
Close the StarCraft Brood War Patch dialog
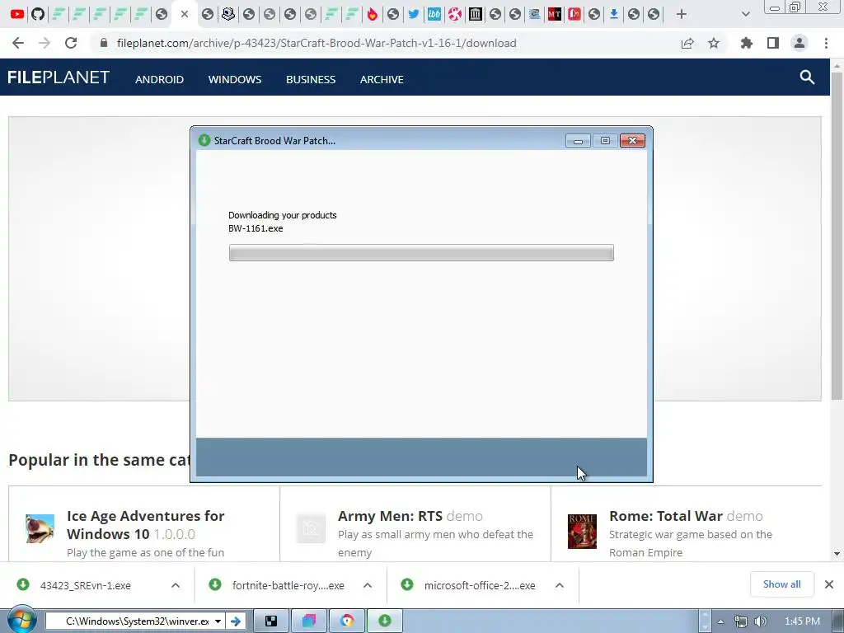[x=632, y=140]
